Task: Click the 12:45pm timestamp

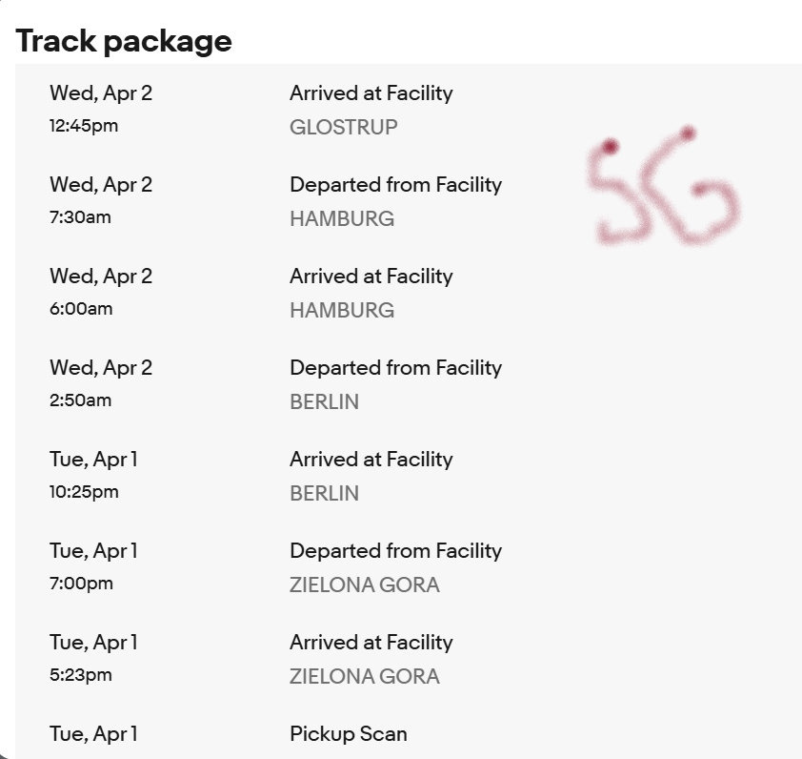Action: [84, 126]
